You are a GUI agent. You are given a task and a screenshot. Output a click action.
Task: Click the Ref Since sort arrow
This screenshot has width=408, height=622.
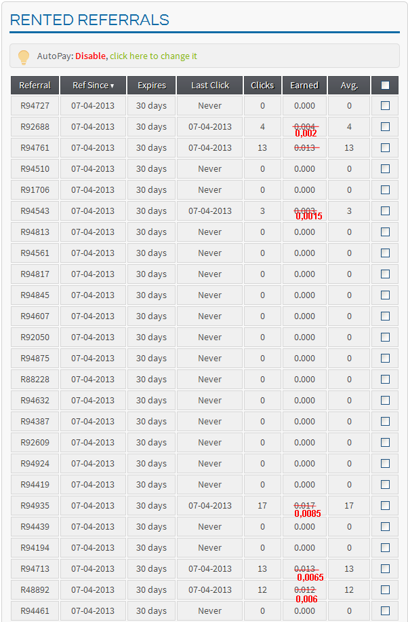pyautogui.click(x=112, y=86)
